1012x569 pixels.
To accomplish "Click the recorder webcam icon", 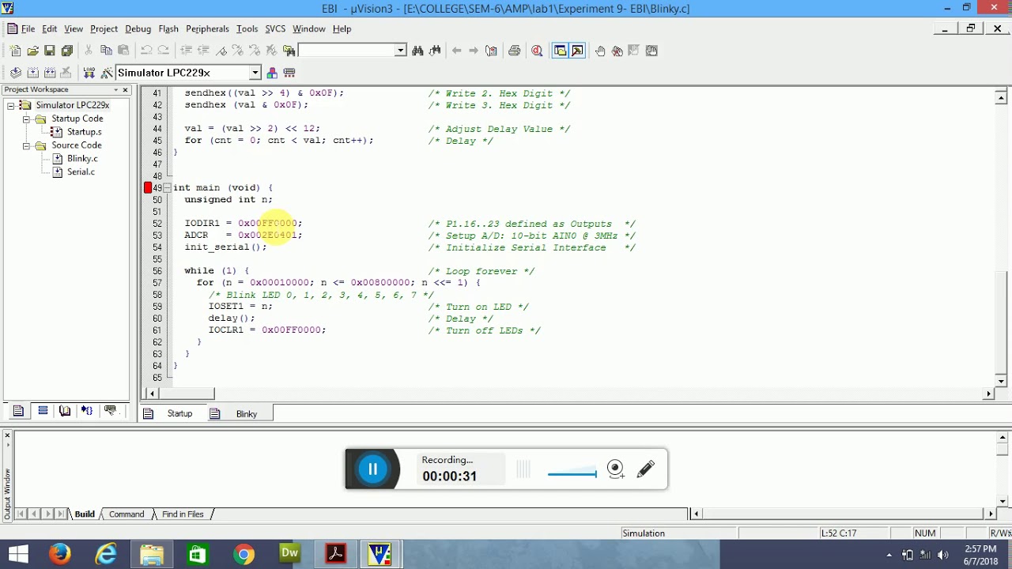I will point(616,469).
